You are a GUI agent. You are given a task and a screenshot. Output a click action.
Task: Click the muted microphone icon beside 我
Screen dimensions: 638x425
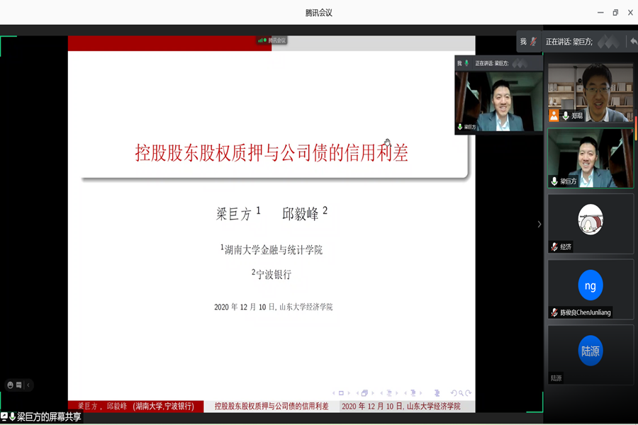pyautogui.click(x=533, y=42)
